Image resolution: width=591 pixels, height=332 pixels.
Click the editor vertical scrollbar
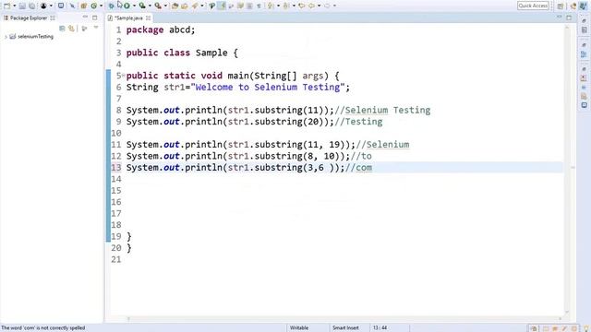pyautogui.click(x=567, y=170)
